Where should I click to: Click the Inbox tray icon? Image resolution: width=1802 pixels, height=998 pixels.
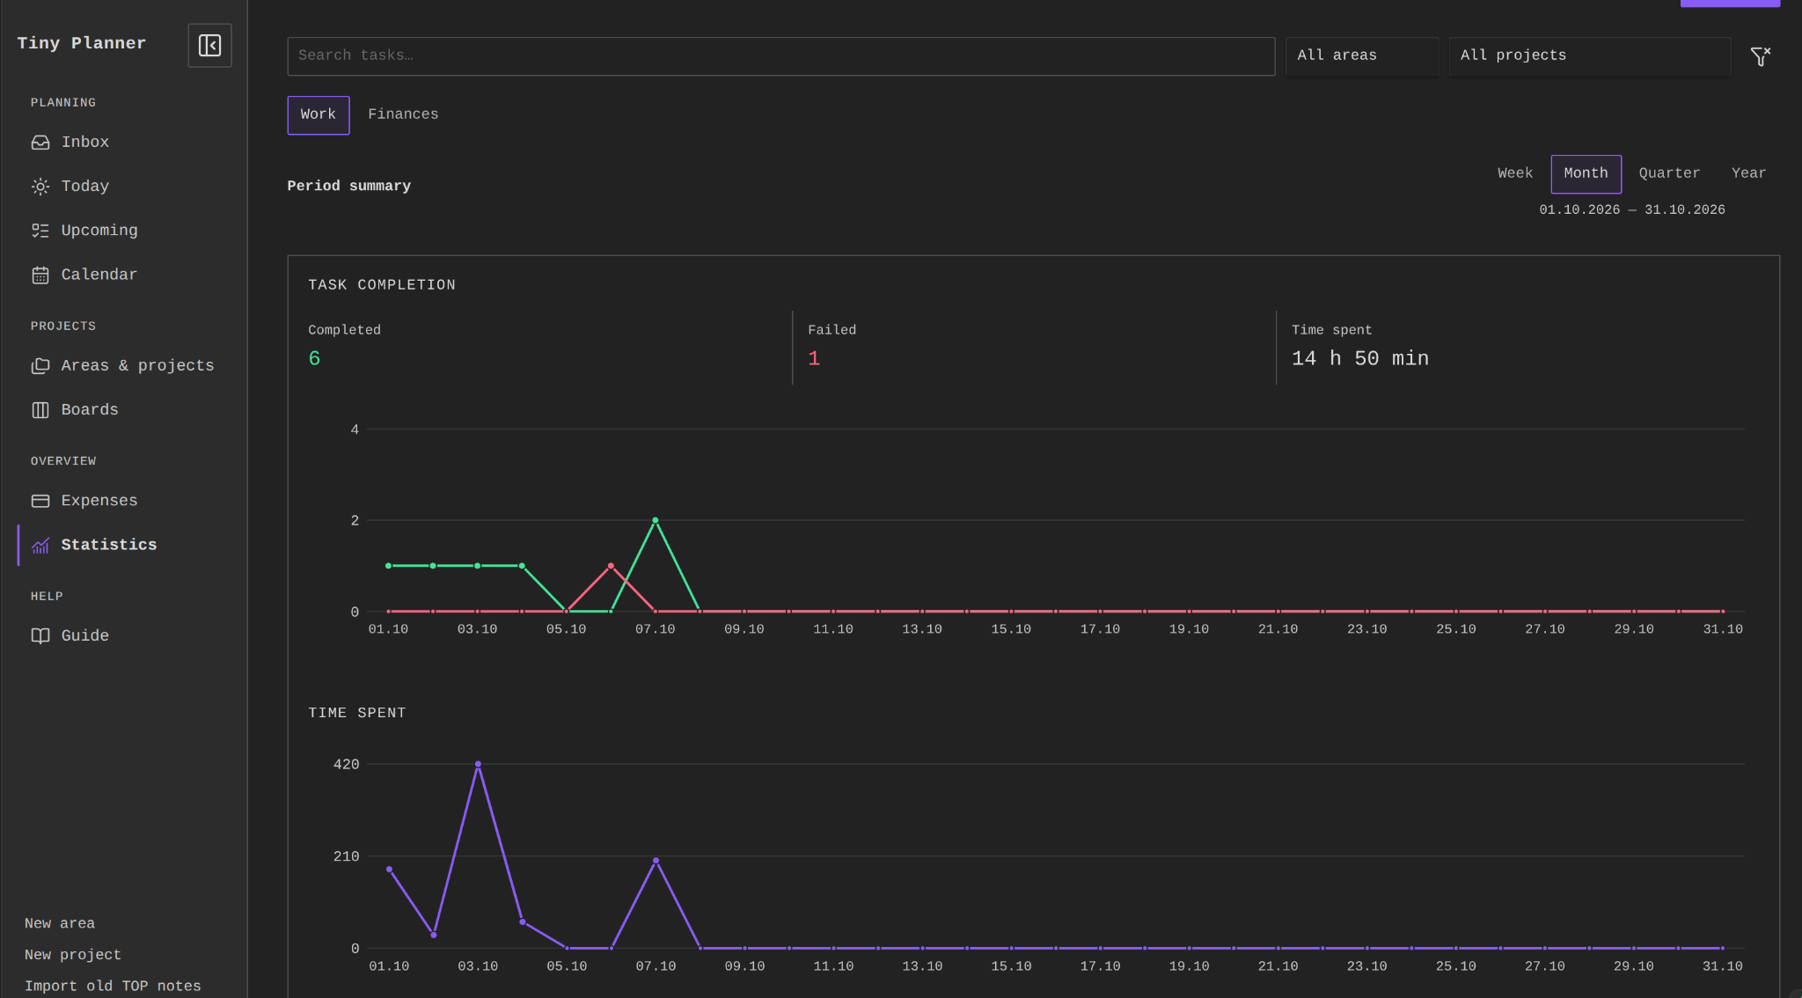point(40,143)
